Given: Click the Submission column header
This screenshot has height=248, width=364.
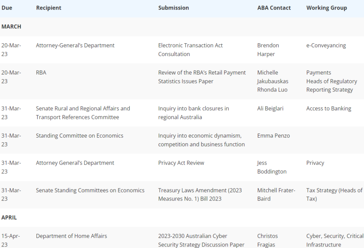Looking at the screenshot, I should (173, 8).
